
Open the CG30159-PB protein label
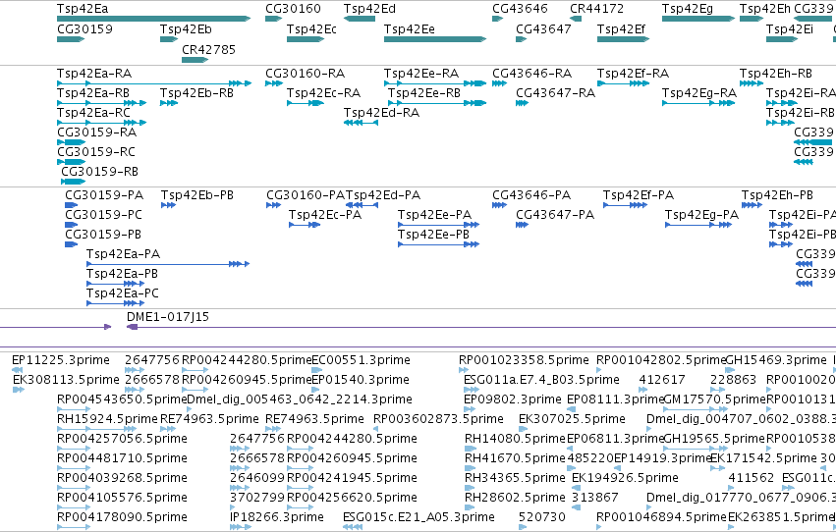click(x=103, y=235)
